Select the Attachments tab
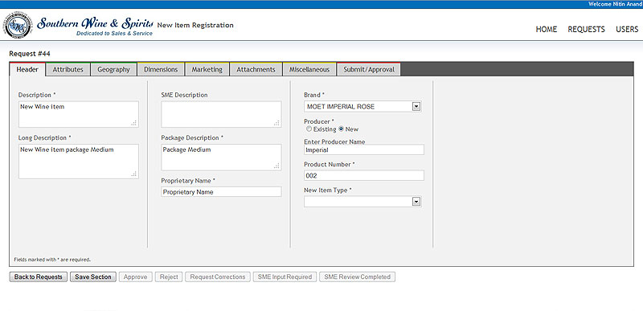Viewport: 643px width, 311px height. coord(256,70)
